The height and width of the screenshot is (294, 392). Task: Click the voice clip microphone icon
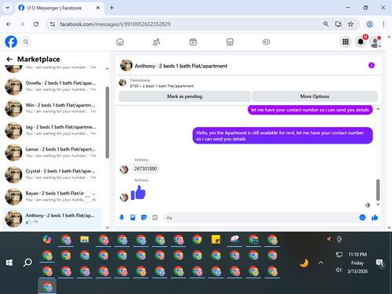click(122, 217)
